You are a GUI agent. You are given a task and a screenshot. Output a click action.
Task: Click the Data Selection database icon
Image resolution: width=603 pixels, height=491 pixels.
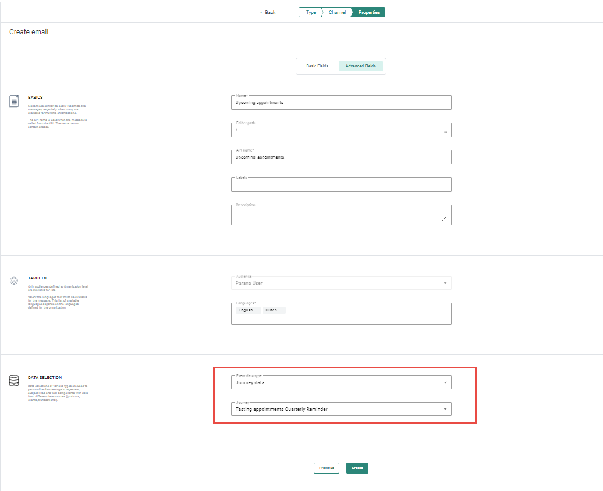pyautogui.click(x=14, y=381)
